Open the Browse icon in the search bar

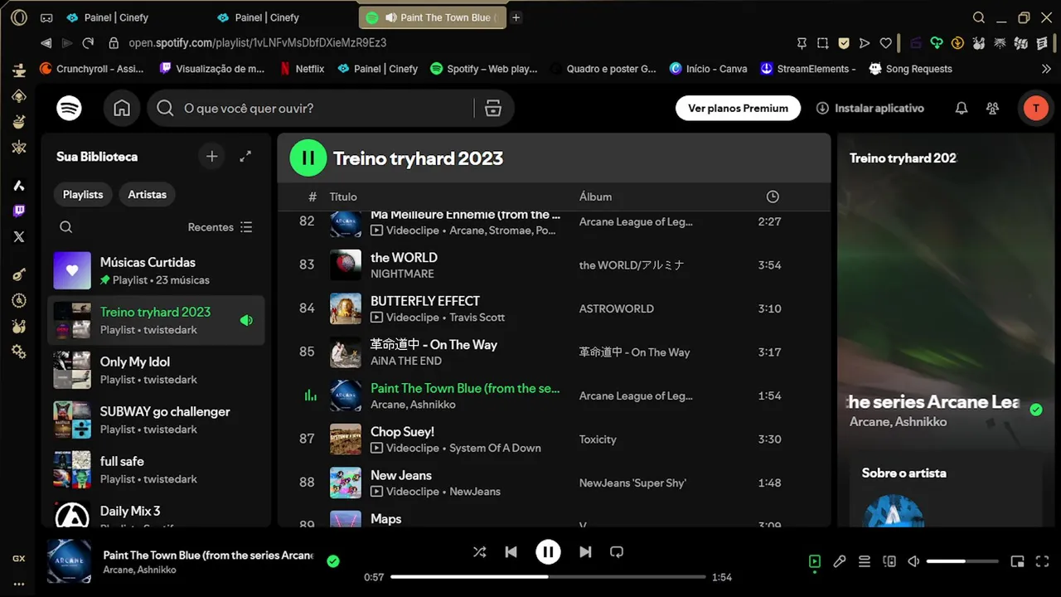[493, 108]
